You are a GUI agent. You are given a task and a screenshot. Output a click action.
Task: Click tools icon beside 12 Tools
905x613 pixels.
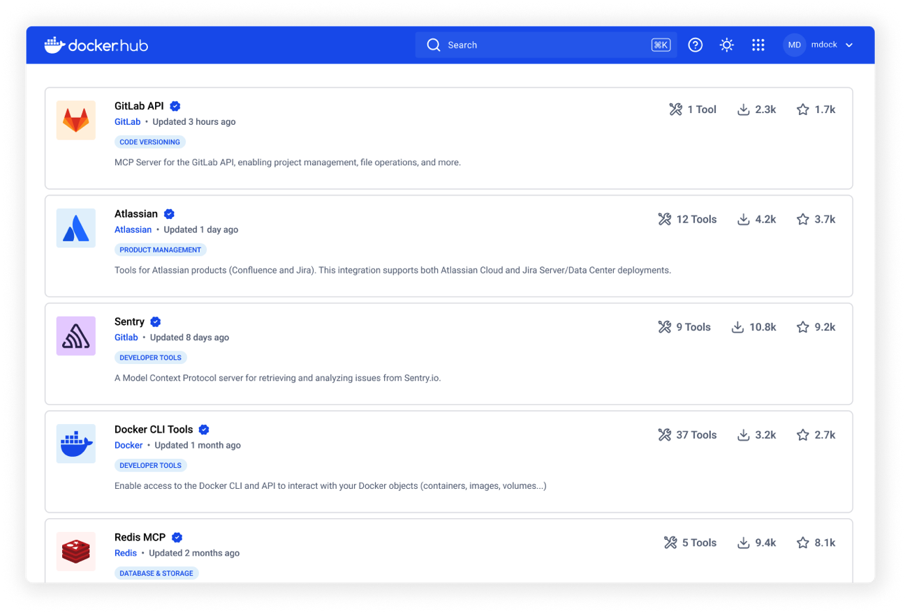(664, 219)
